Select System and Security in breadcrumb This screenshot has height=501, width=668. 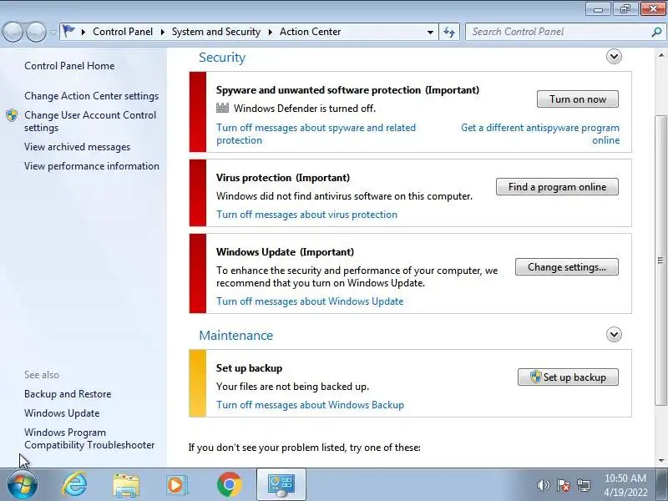coord(216,32)
